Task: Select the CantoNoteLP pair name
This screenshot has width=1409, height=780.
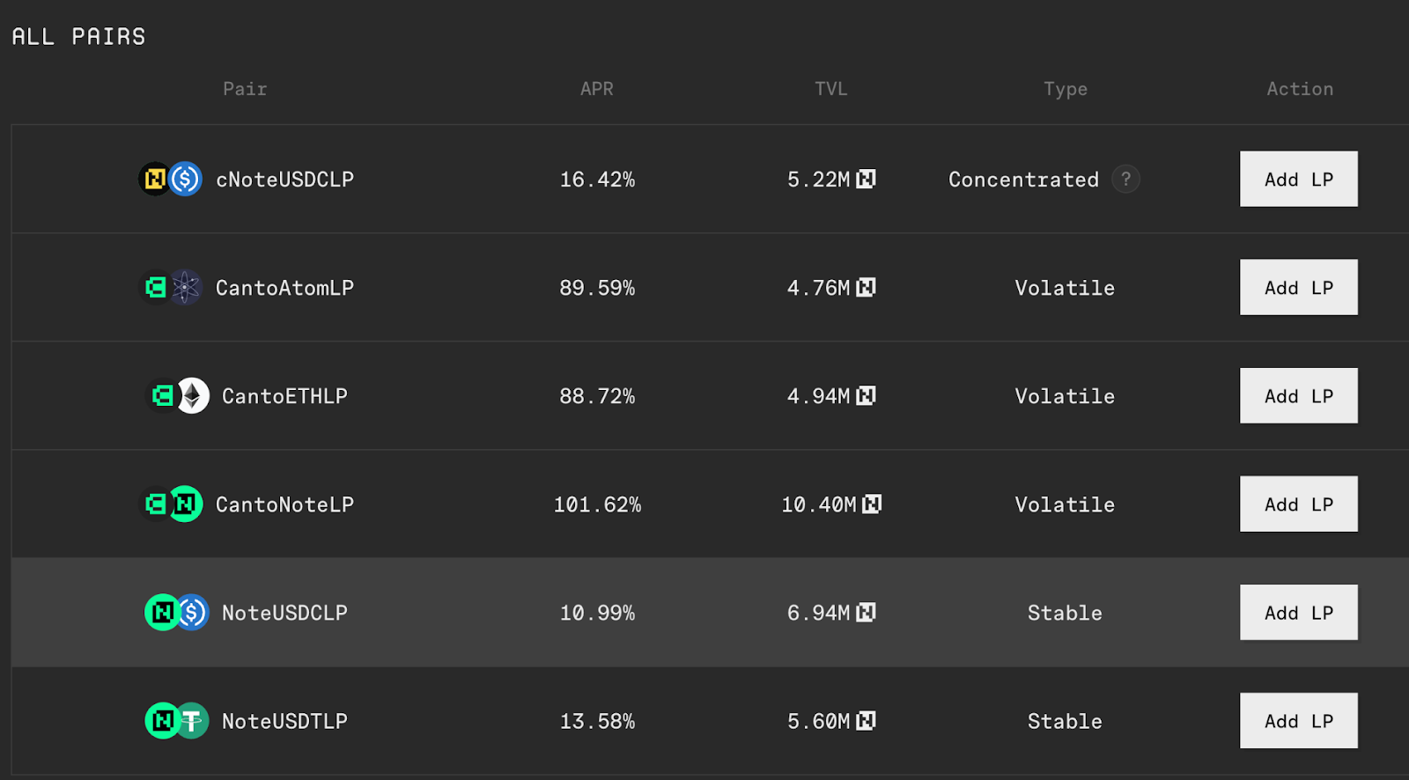Action: 284,504
